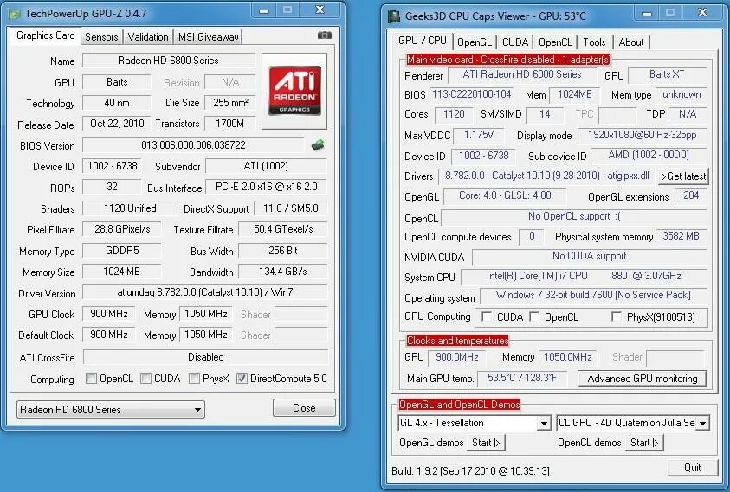730x492 pixels.
Task: Click the Barts XT GPU value
Action: tap(667, 74)
